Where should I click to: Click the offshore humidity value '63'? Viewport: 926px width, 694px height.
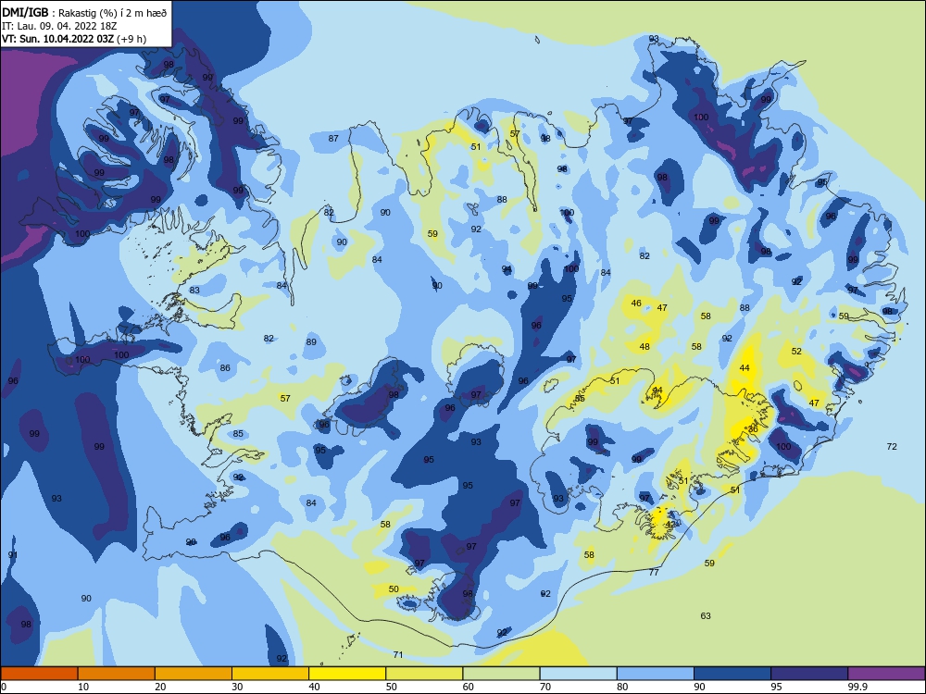click(706, 615)
